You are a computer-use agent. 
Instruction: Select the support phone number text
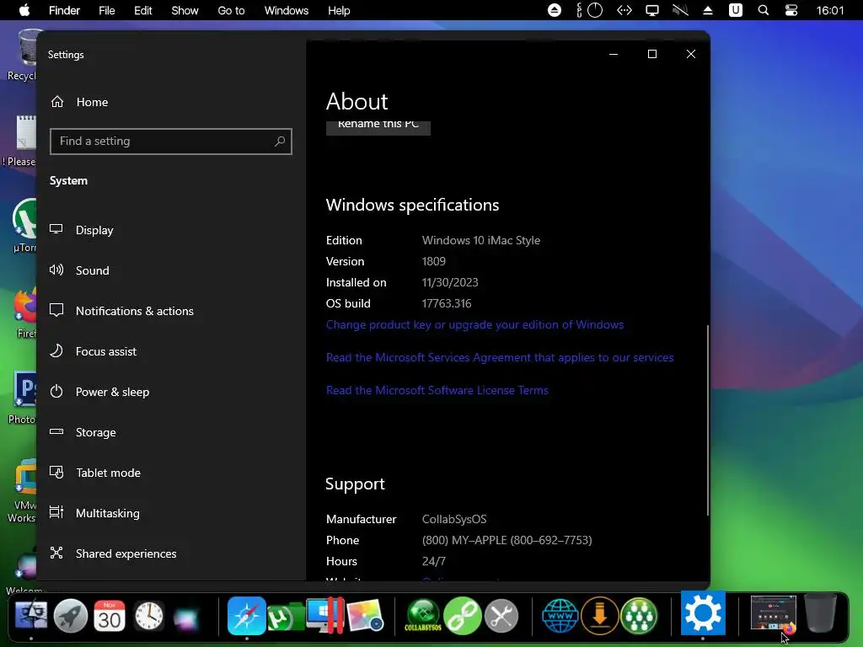[507, 540]
